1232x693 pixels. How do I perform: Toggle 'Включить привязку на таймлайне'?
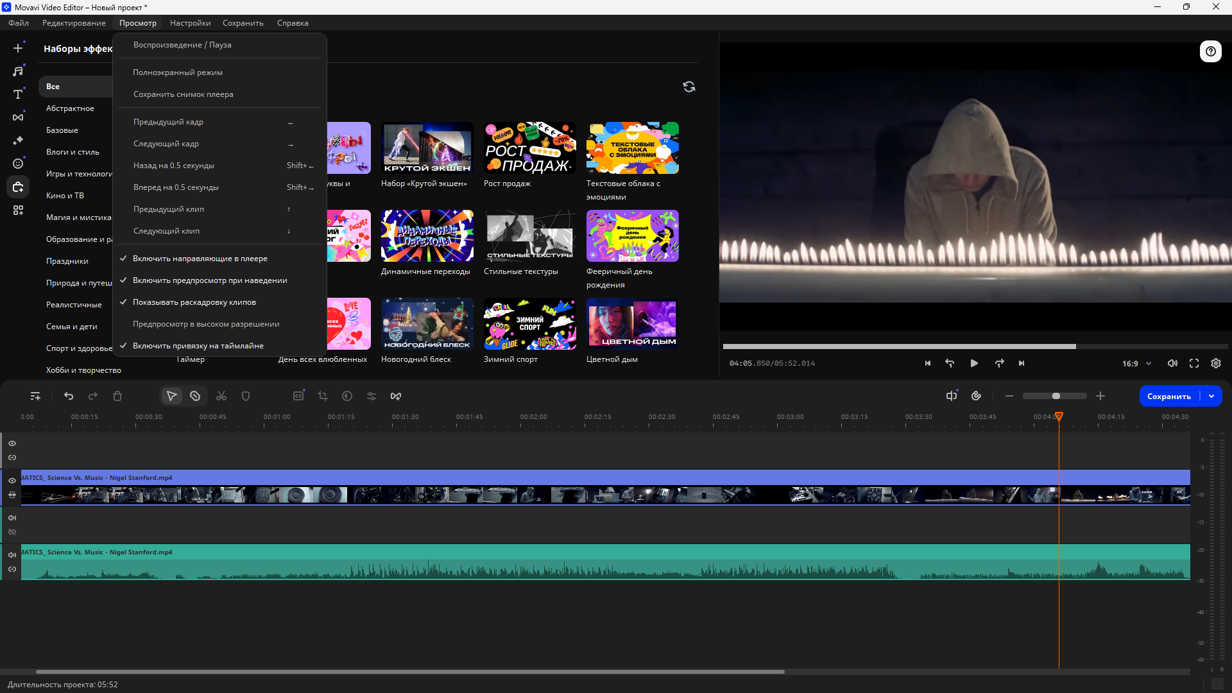click(198, 346)
